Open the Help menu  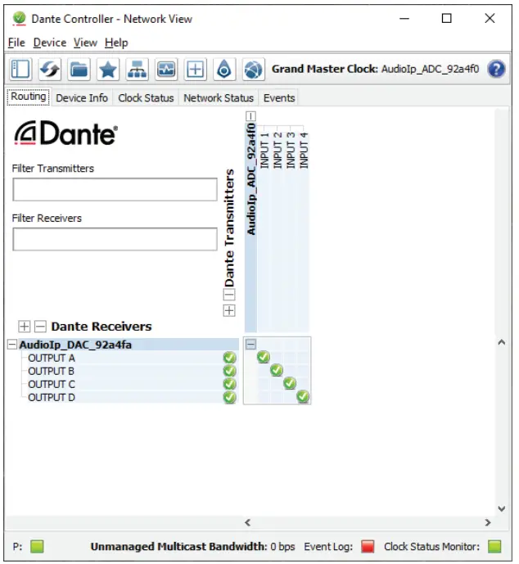(116, 43)
